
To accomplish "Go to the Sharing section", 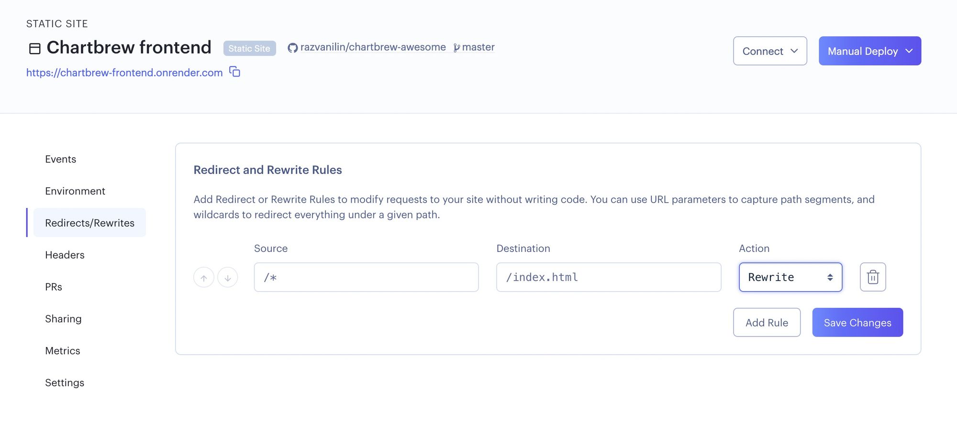I will pos(63,319).
